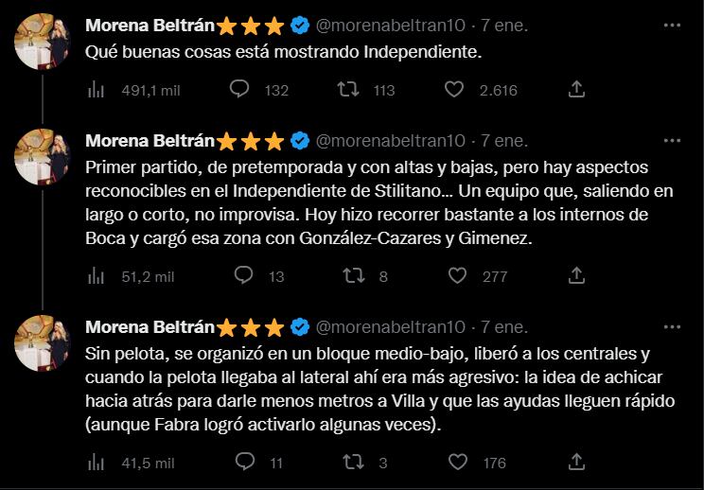Reply to the tweet with 13 replies
The height and width of the screenshot is (490, 704).
[242, 276]
